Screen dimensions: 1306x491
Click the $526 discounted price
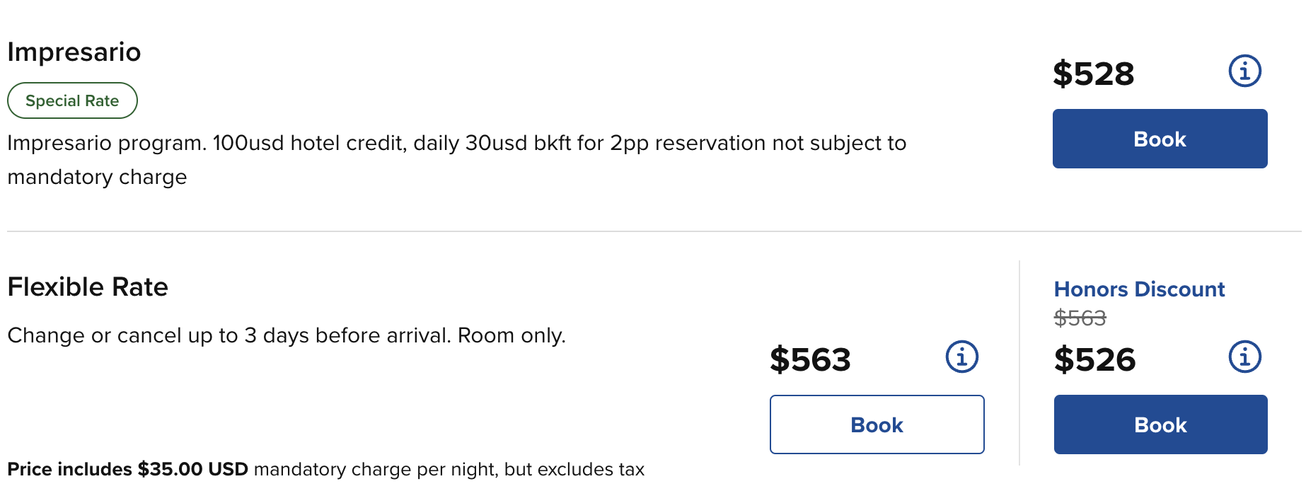point(1094,359)
